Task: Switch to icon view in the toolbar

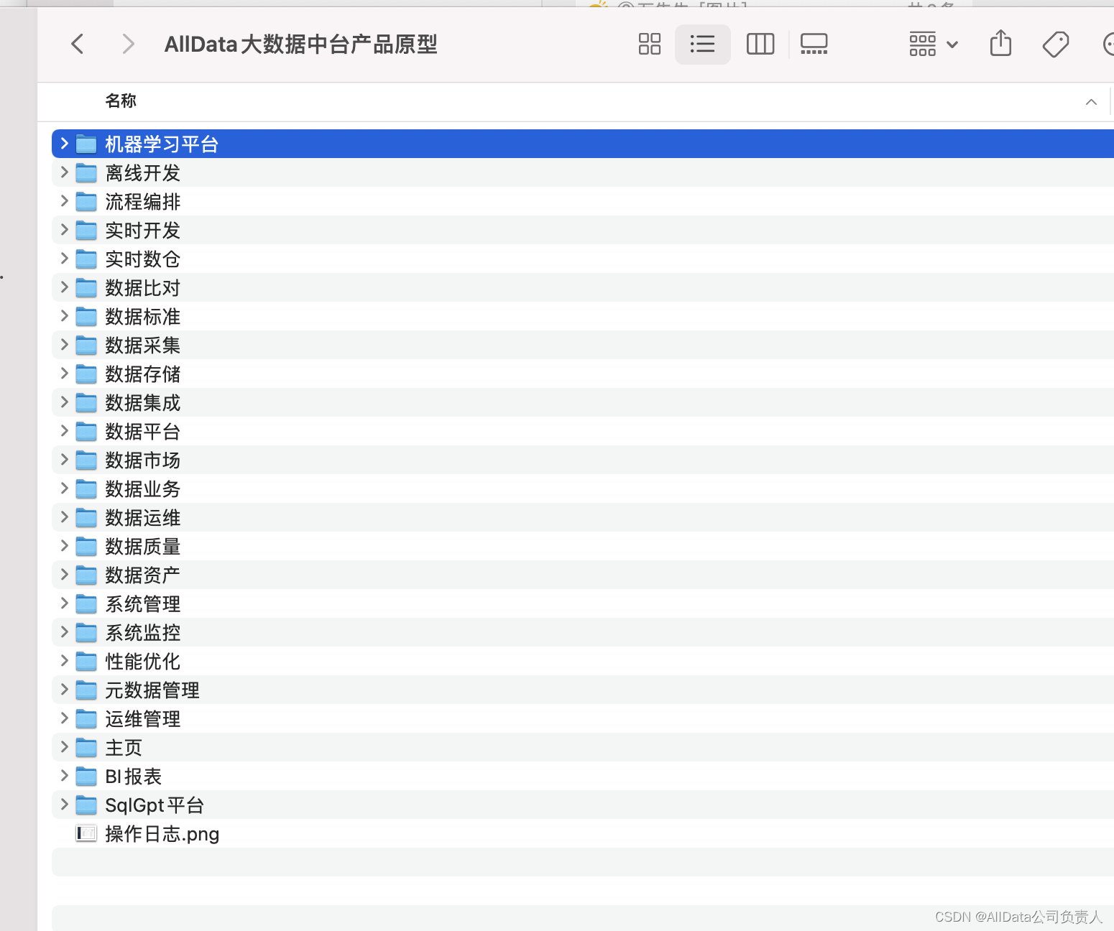Action: coord(649,44)
